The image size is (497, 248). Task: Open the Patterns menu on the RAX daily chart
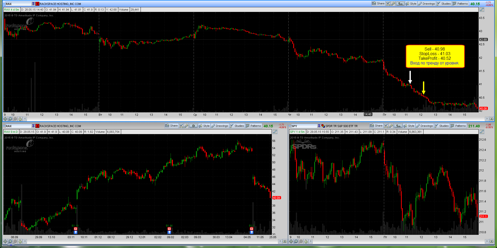tap(253, 126)
